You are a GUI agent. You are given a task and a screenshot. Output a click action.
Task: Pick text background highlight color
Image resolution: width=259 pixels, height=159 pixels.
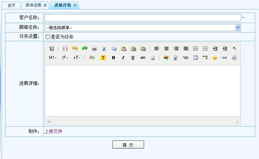pos(103,58)
